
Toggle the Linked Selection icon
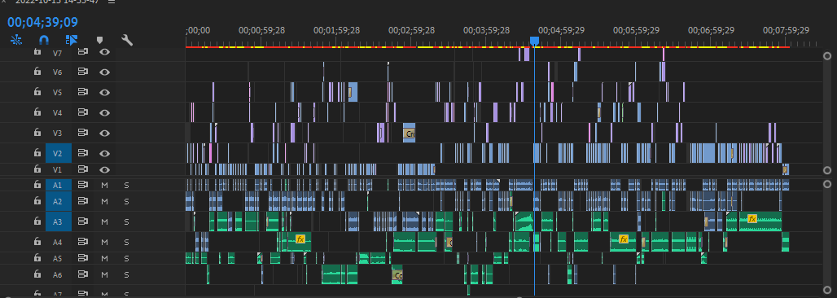coord(72,40)
